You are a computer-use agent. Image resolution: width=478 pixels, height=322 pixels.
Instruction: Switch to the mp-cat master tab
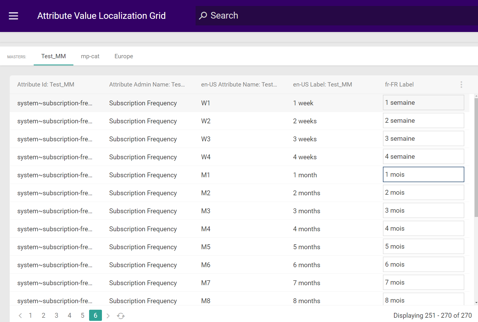point(90,56)
